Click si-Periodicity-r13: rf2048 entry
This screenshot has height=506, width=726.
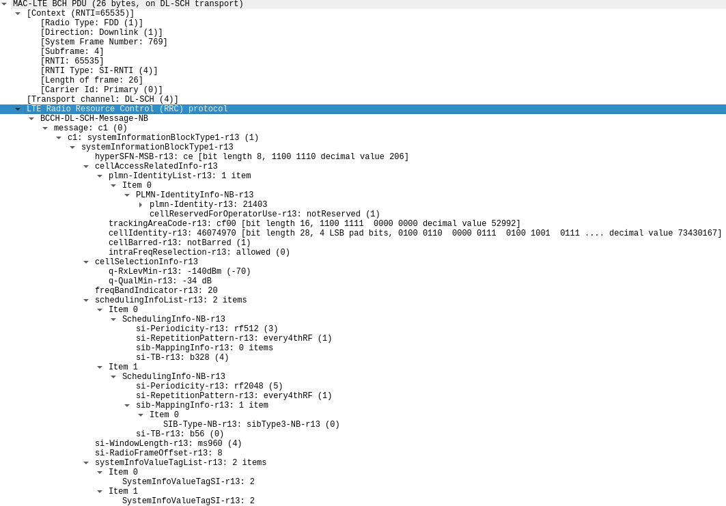pyautogui.click(x=209, y=386)
